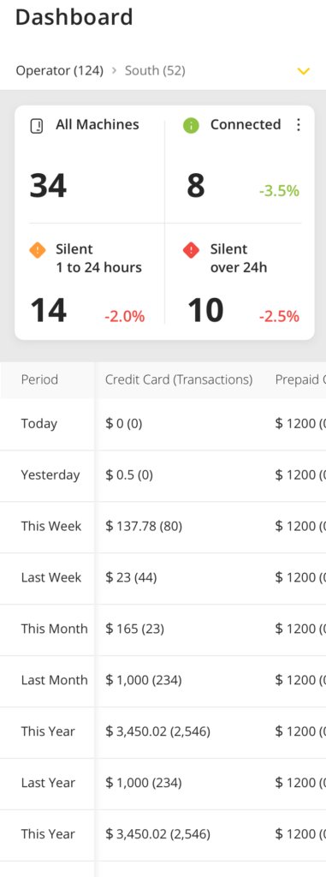The height and width of the screenshot is (877, 326).
Task: Click the All Machines device icon
Action: [x=36, y=126]
